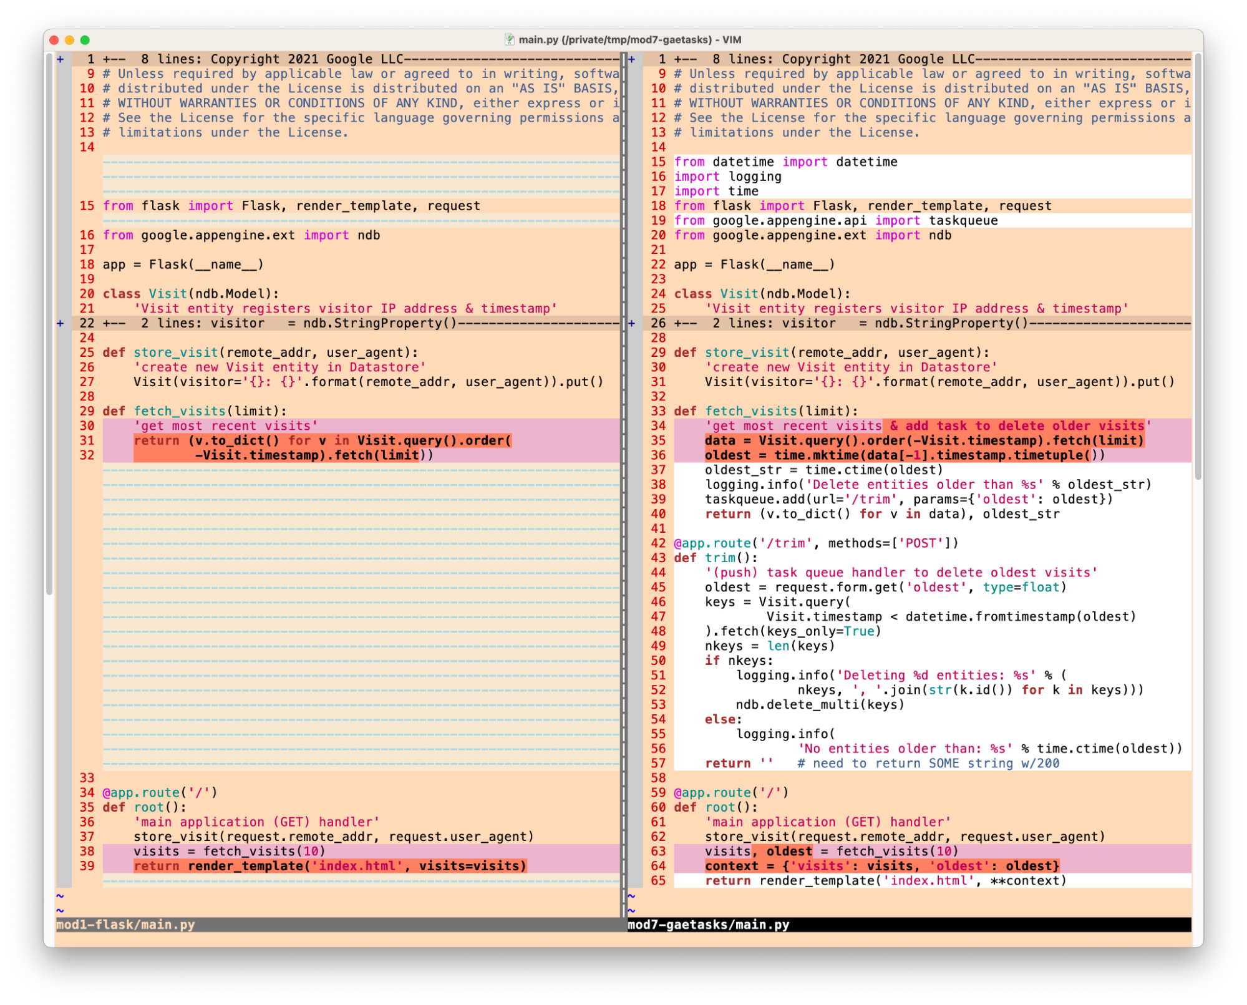This screenshot has width=1247, height=1005.
Task: Click the yellow minimize window button
Action: (x=69, y=40)
